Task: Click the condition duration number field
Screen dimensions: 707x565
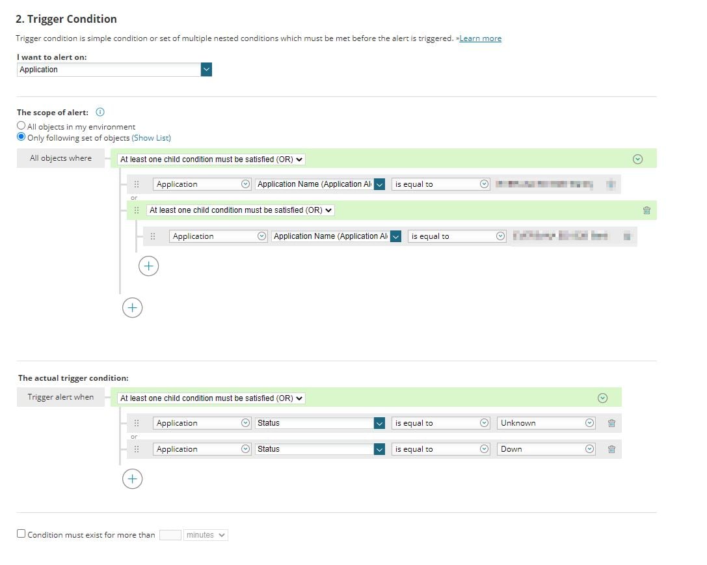Action: tap(170, 535)
